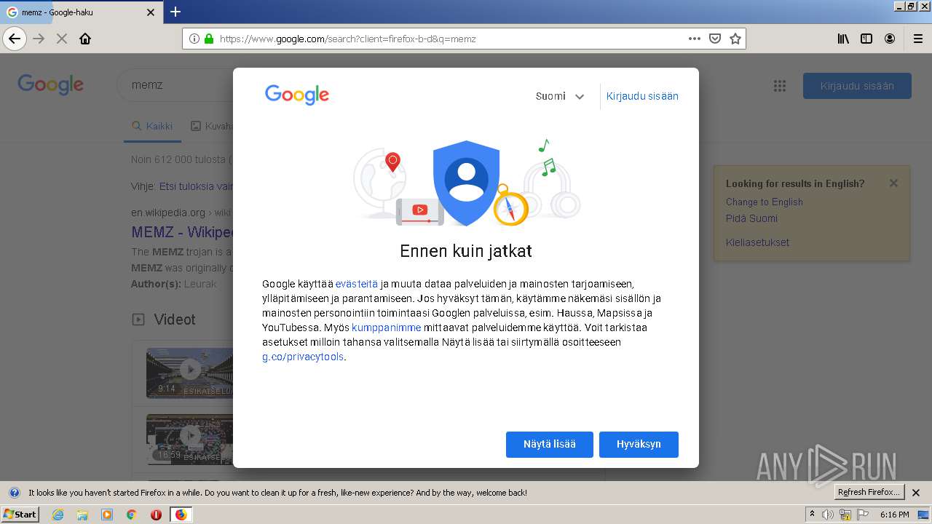
Task: Launch Opera from the taskbar
Action: coord(156,515)
